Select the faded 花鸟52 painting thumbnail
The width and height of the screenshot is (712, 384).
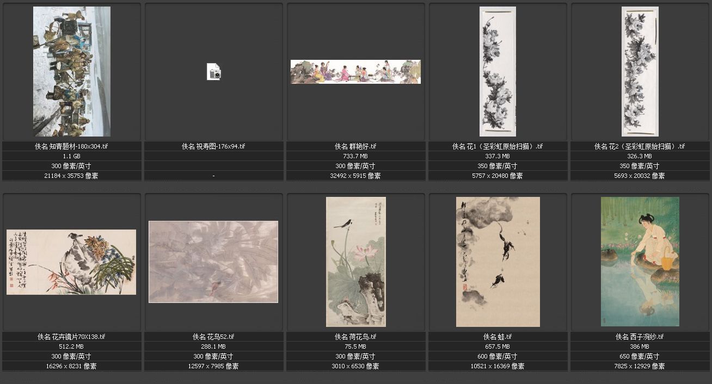point(213,262)
